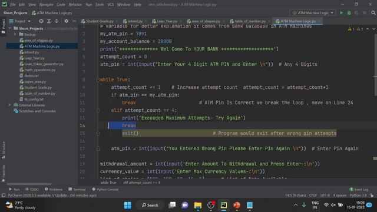Click the locate file target icon in Project panel

(x=41, y=21)
